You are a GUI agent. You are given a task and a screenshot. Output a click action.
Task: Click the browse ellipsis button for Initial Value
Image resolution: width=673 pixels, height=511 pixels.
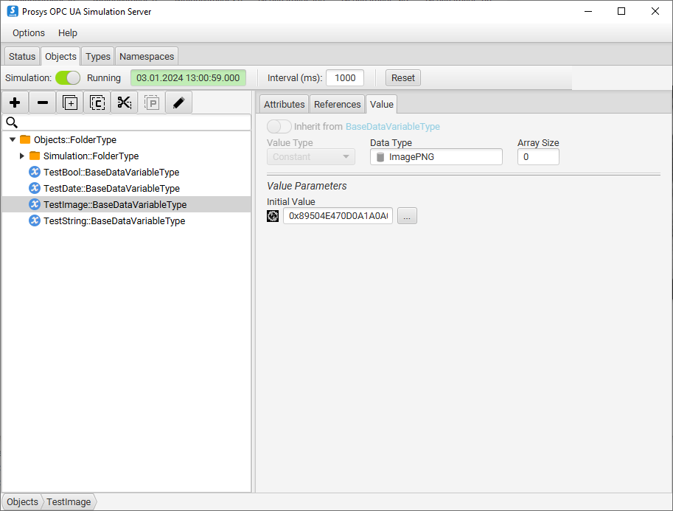[x=407, y=216]
